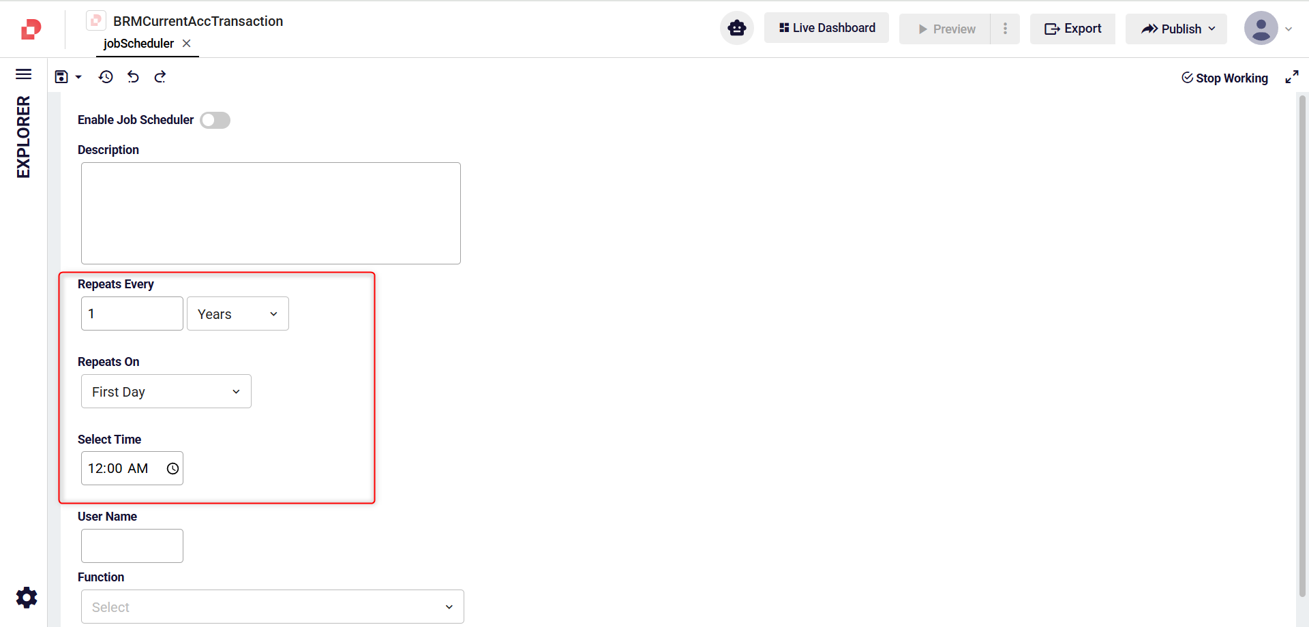Click the clock icon in Select Time
1309x627 pixels.
pyautogui.click(x=172, y=469)
